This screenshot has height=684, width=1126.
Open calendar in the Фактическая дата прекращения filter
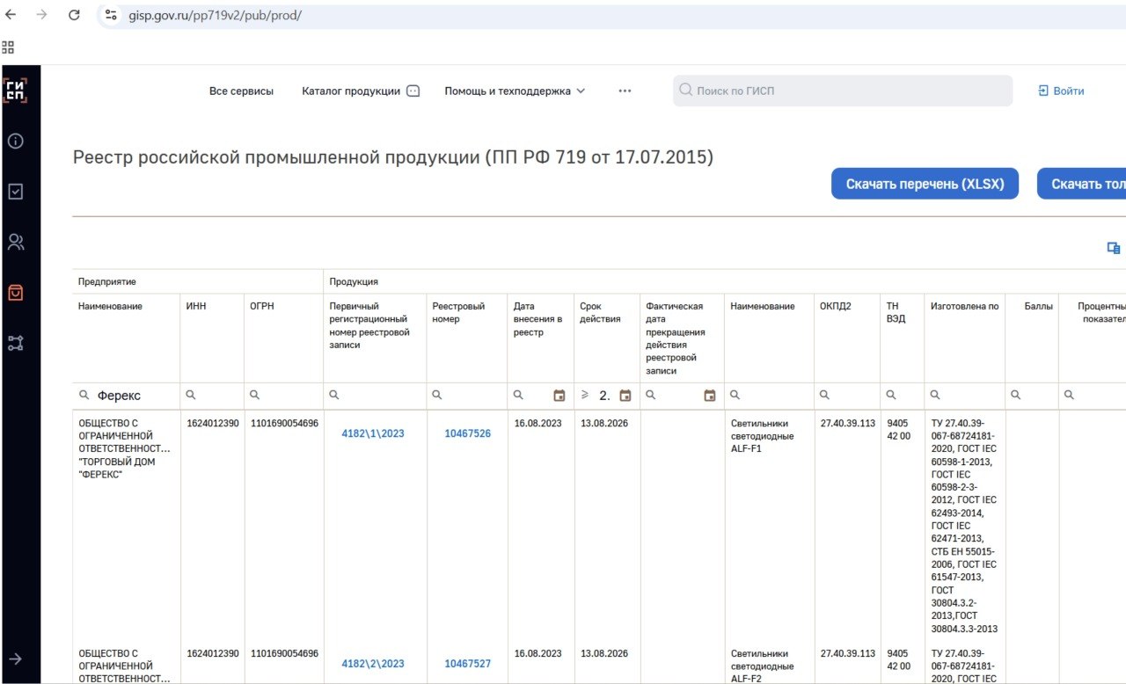click(710, 396)
